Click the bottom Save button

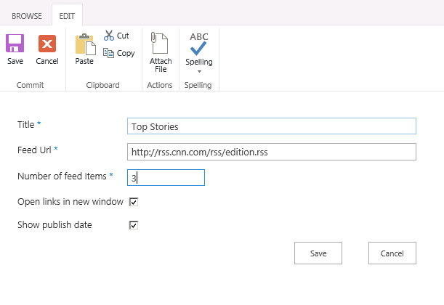[318, 253]
